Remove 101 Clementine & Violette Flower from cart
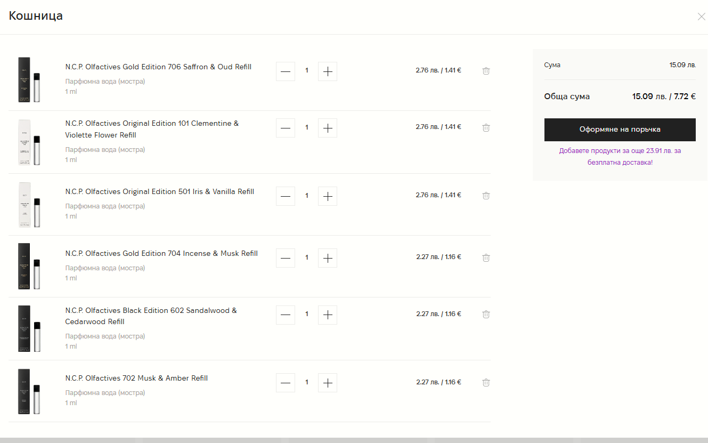The width and height of the screenshot is (708, 443). click(486, 127)
